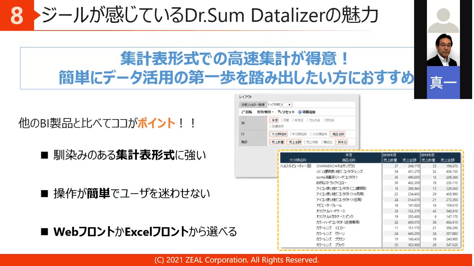Image resolution: width=474 pixels, height=266 pixels.
Task: Toggle the ブロック名 field chip
Action: click(x=314, y=120)
